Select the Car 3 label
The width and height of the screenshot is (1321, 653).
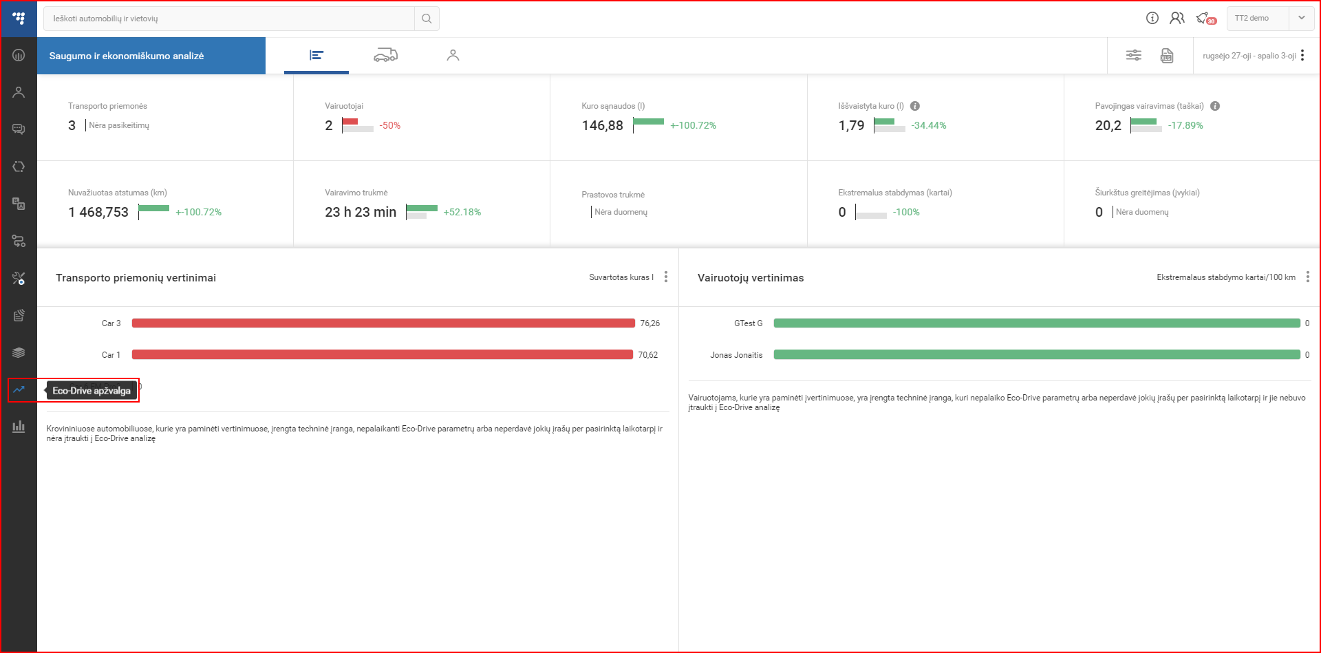pos(111,323)
